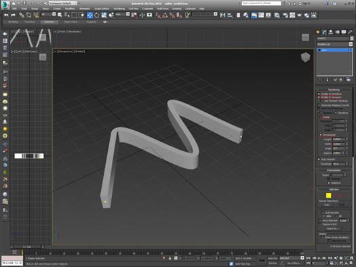Select the Rectangular radio option
Viewport: 356px width, 267px height.
321,135
